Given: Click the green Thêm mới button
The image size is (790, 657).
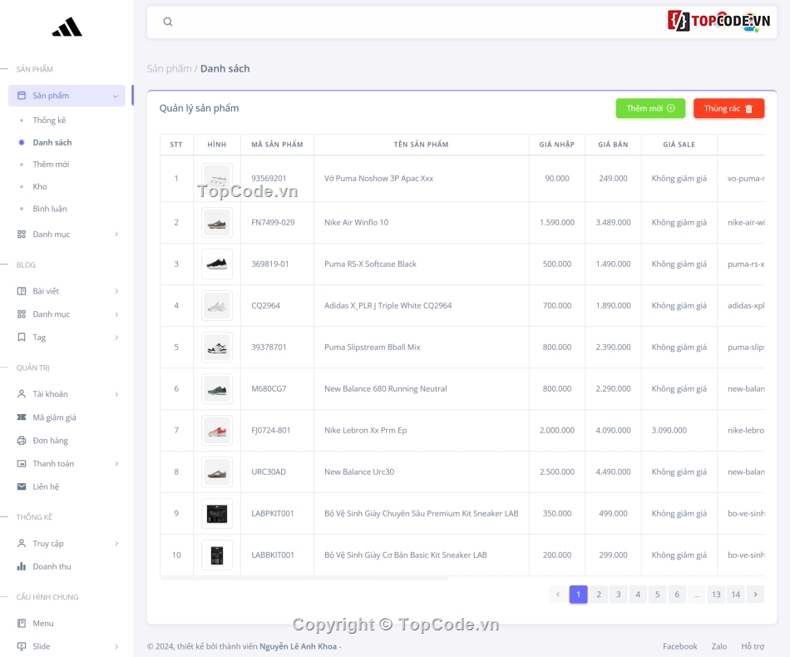Looking at the screenshot, I should [x=650, y=108].
